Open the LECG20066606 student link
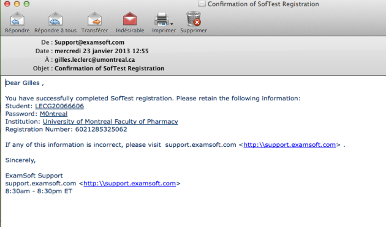The height and width of the screenshot is (227, 386). [59, 106]
